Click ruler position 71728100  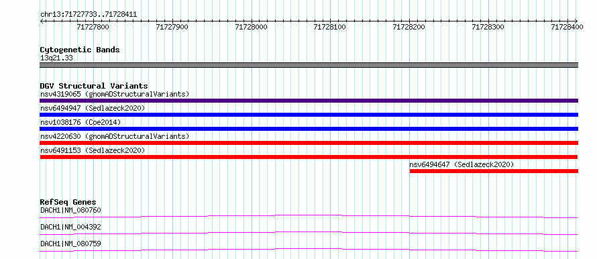330,27
